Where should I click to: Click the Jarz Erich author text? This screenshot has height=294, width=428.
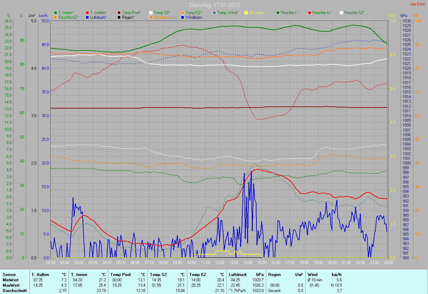pos(418,4)
